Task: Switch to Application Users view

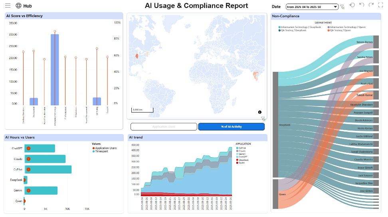Action: click(164, 126)
